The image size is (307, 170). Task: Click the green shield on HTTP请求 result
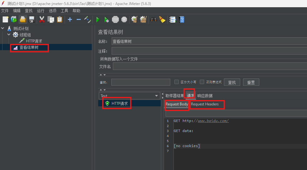107,103
